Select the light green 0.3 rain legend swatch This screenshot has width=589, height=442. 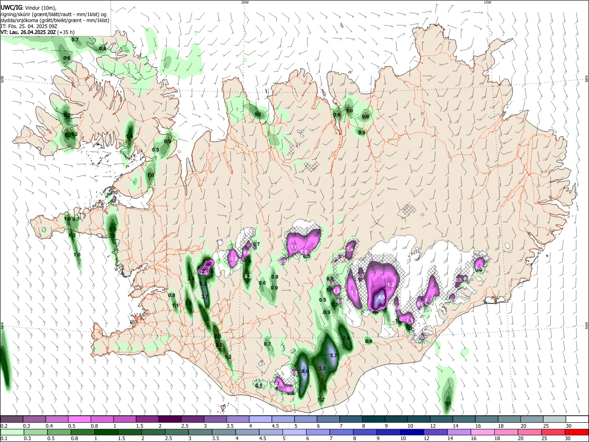(35, 432)
